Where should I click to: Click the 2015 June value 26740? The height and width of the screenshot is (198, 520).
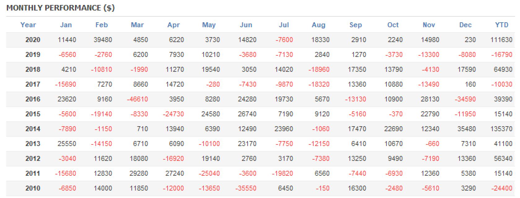[247, 114]
